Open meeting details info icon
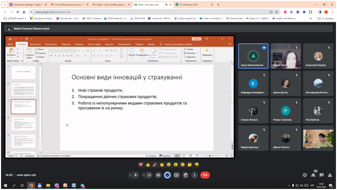Screen dimensions: 337x190 (305, 175)
